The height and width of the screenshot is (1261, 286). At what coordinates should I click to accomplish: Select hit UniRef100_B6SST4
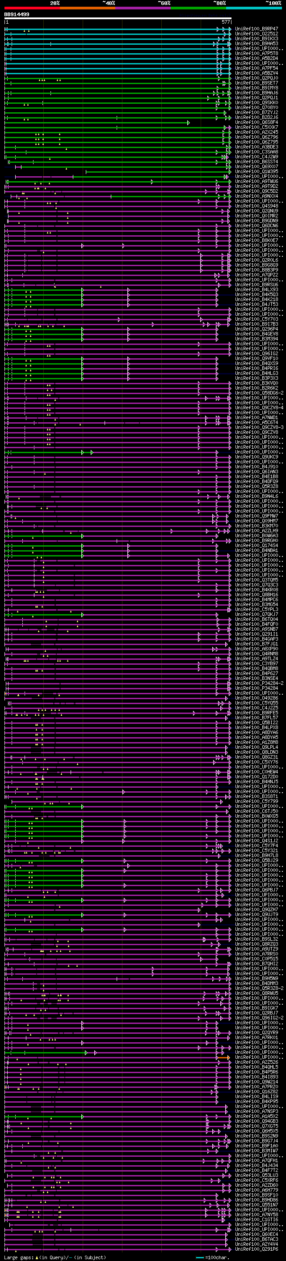point(257,162)
